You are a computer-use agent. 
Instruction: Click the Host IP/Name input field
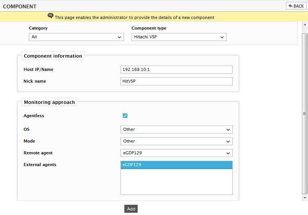tap(176, 69)
